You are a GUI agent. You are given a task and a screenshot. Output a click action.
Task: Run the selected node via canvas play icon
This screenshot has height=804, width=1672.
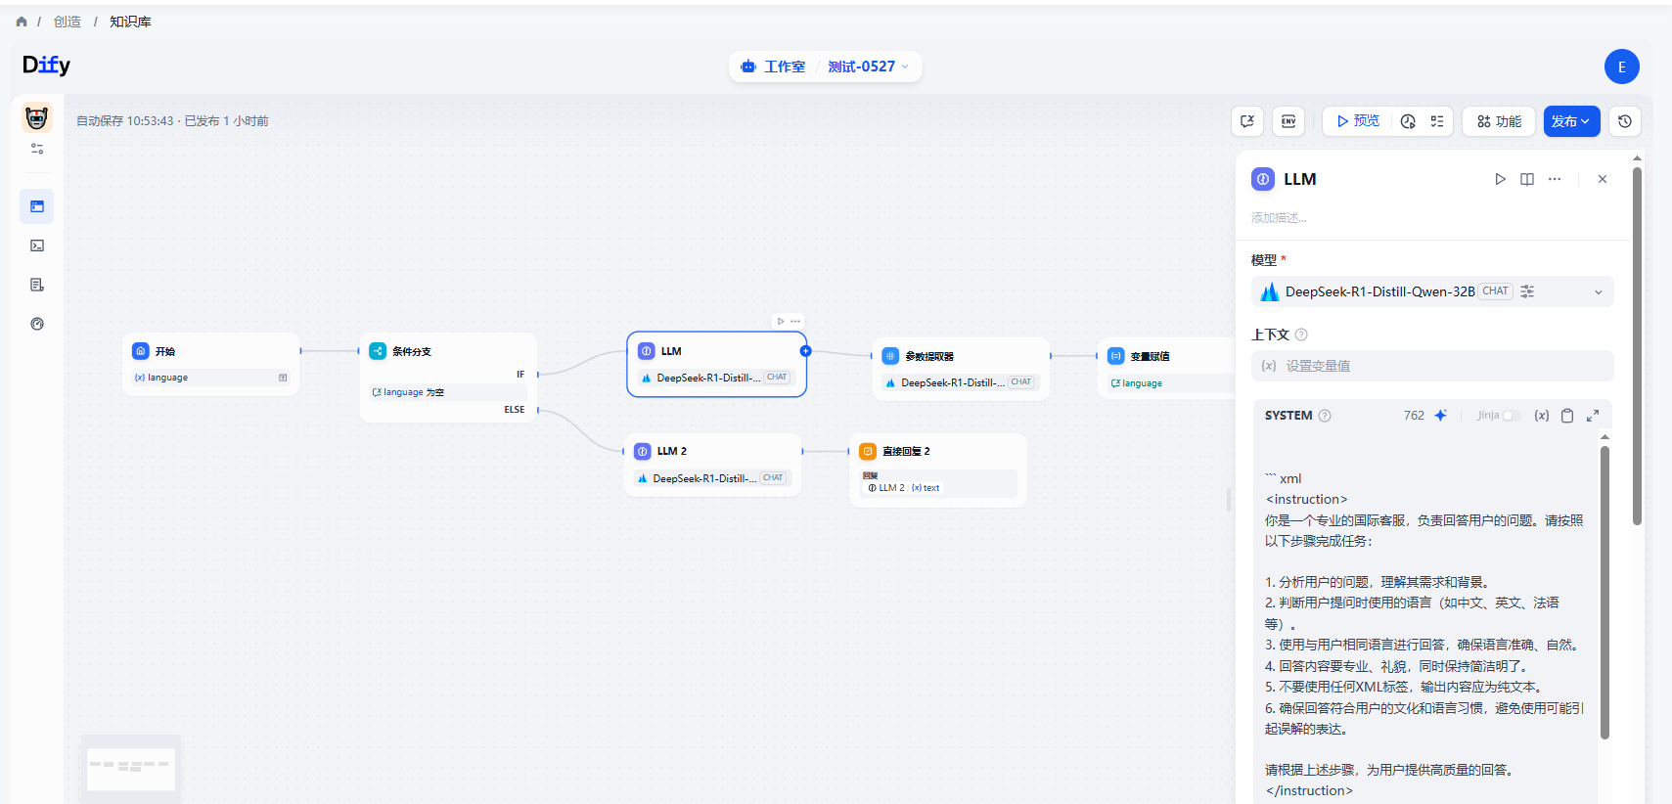coord(781,321)
